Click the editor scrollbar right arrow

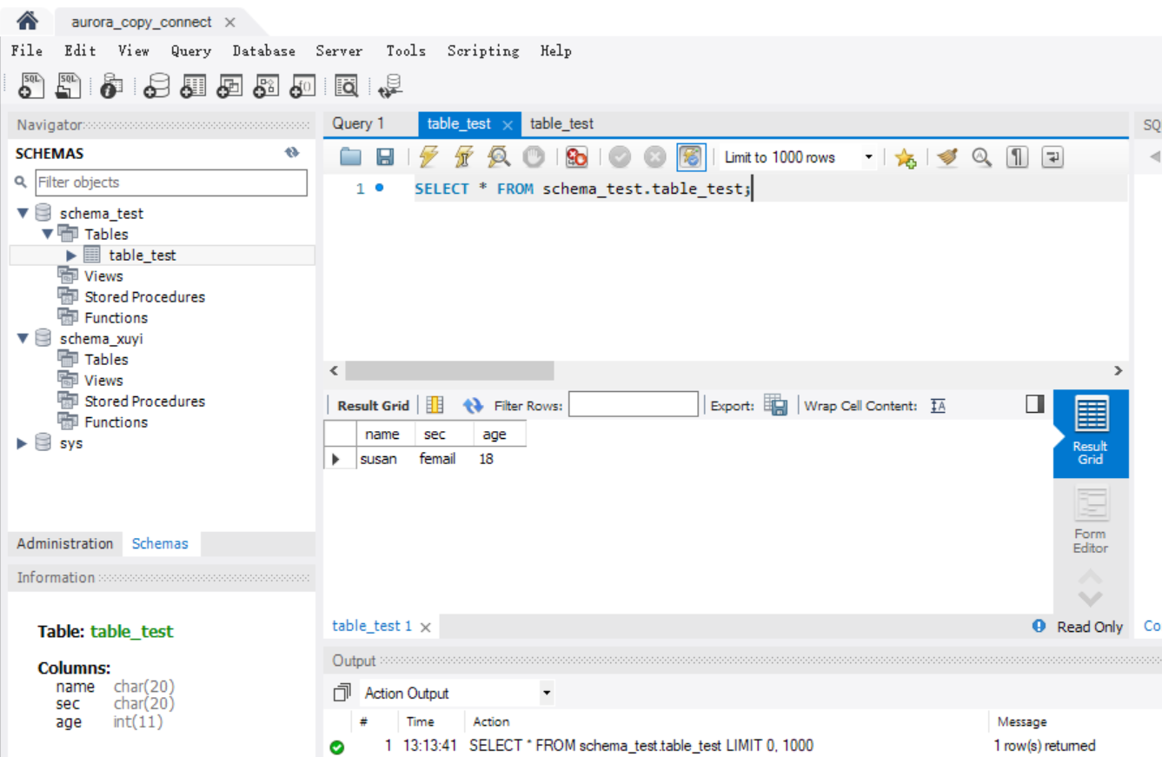coord(1119,371)
